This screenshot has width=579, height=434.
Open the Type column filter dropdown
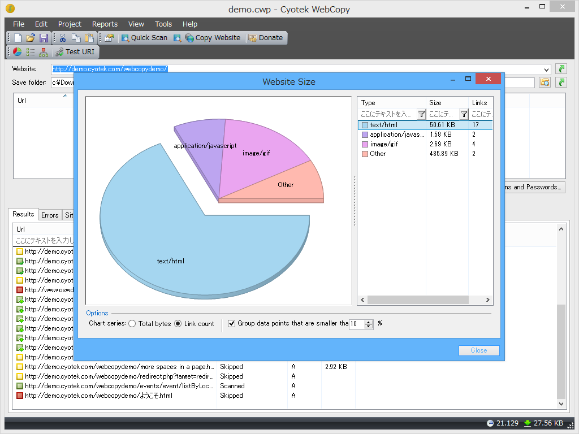[x=421, y=114]
